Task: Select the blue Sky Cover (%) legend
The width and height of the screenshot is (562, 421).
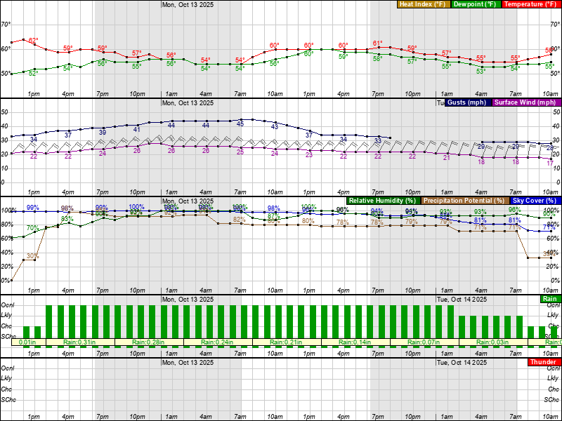Action: coord(532,201)
